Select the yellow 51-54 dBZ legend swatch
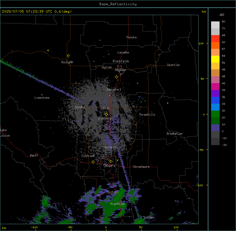Screen dimensions: 236x231 pos(215,59)
